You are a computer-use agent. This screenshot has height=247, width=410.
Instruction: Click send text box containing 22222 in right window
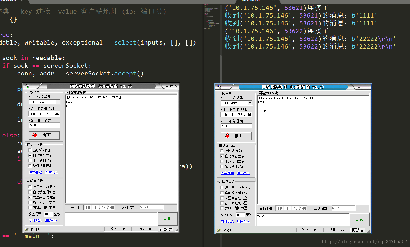click(x=303, y=220)
